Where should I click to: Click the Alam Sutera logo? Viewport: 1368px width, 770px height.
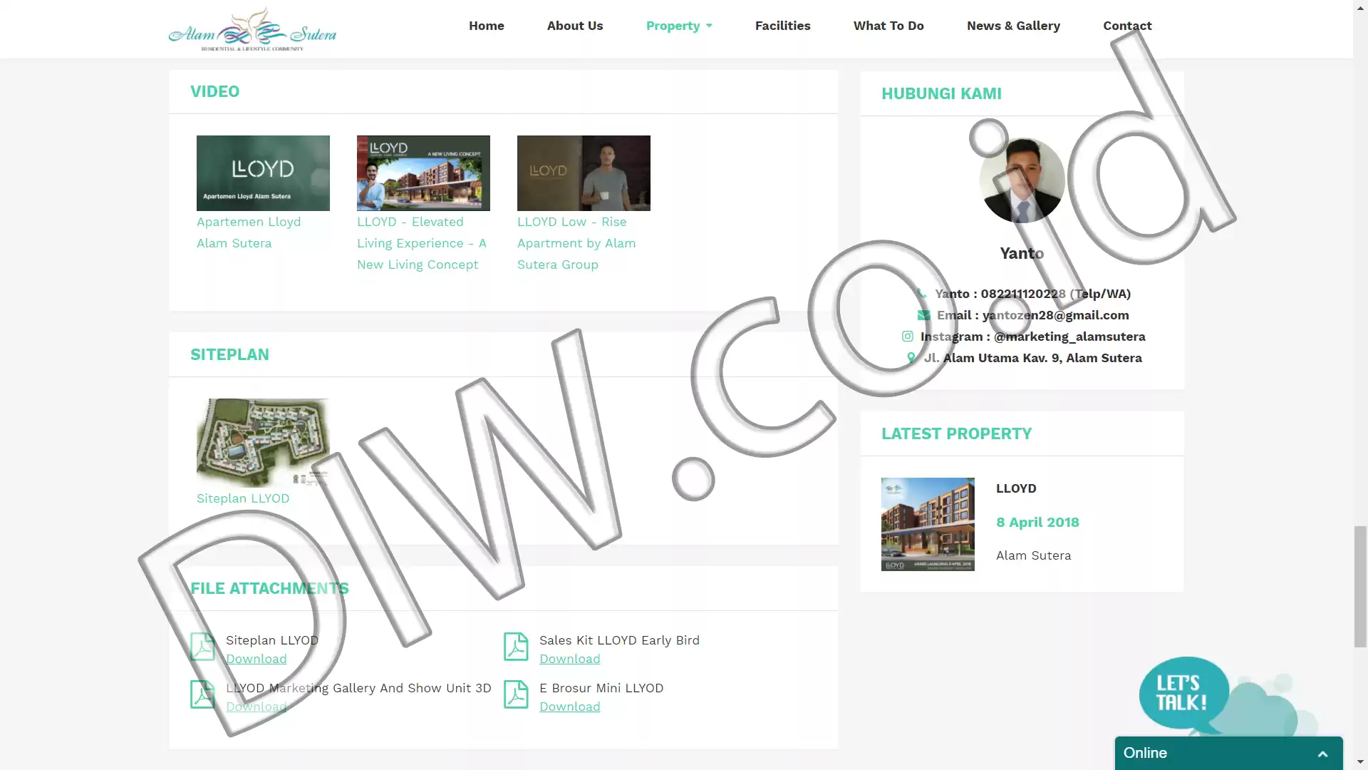click(252, 29)
